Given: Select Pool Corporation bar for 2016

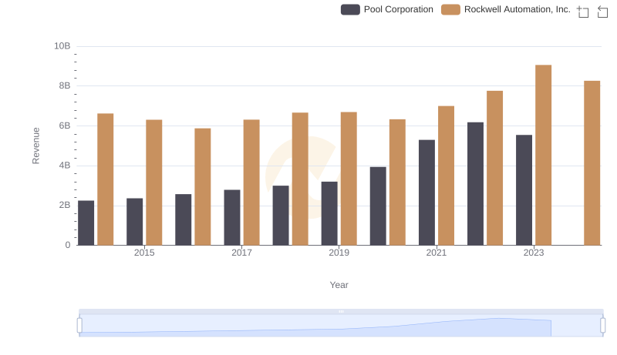Looking at the screenshot, I should tap(184, 219).
